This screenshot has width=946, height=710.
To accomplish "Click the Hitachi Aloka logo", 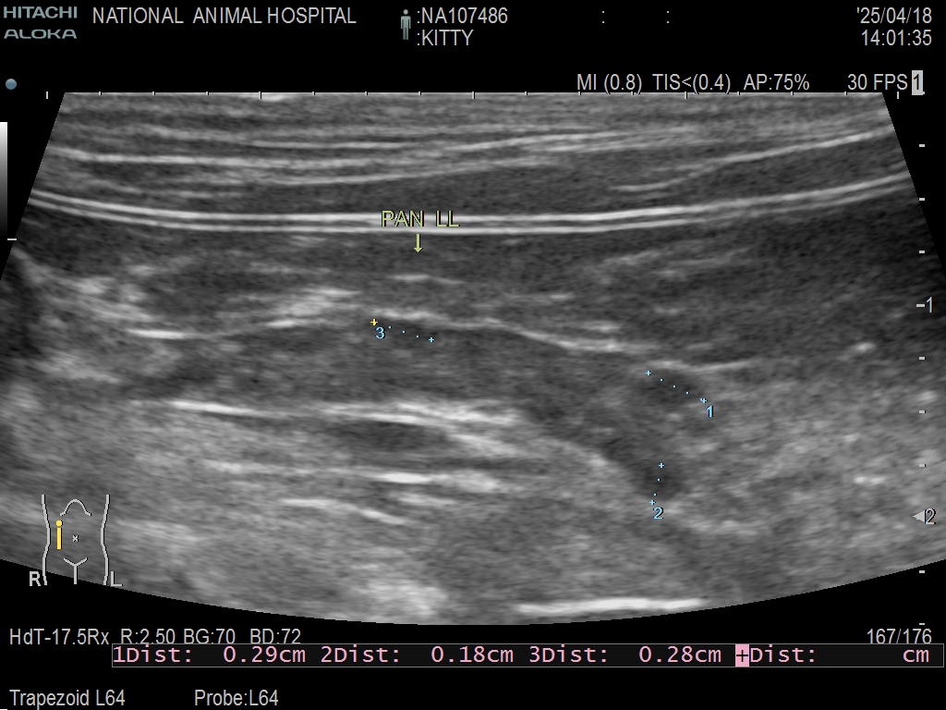I will (x=40, y=24).
